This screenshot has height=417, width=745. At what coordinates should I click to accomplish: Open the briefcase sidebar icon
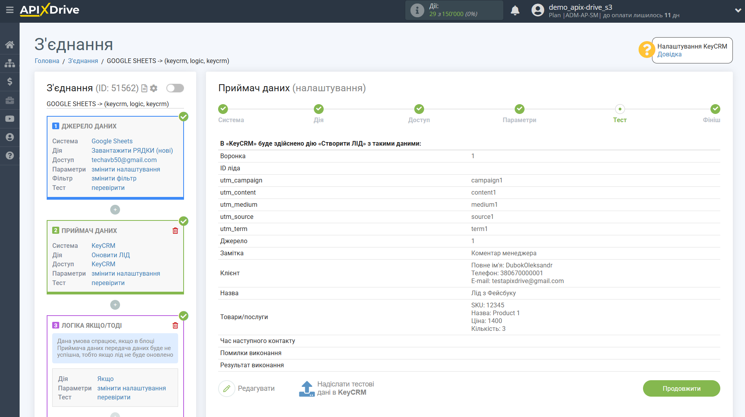pyautogui.click(x=10, y=100)
